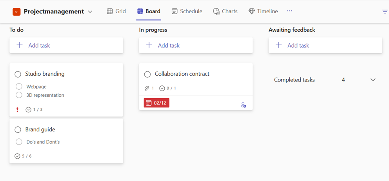Click the red priority exclamation icon on Studio branding
This screenshot has width=389, height=181.
(x=17, y=110)
